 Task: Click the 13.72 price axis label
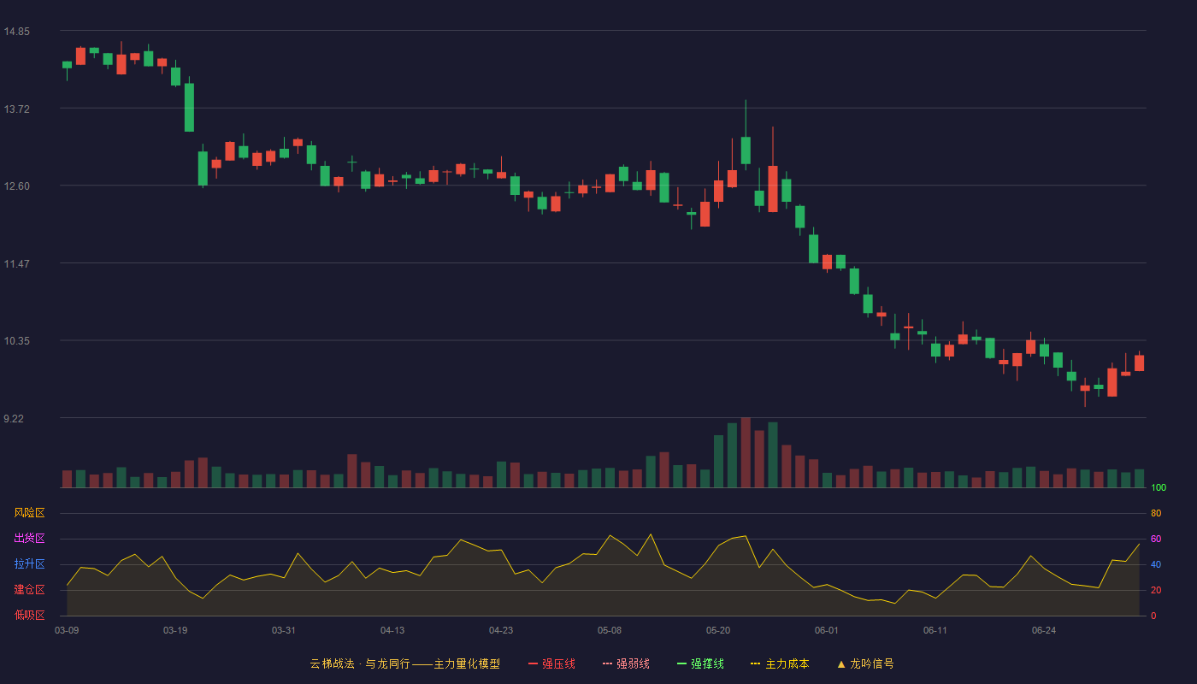pyautogui.click(x=16, y=109)
